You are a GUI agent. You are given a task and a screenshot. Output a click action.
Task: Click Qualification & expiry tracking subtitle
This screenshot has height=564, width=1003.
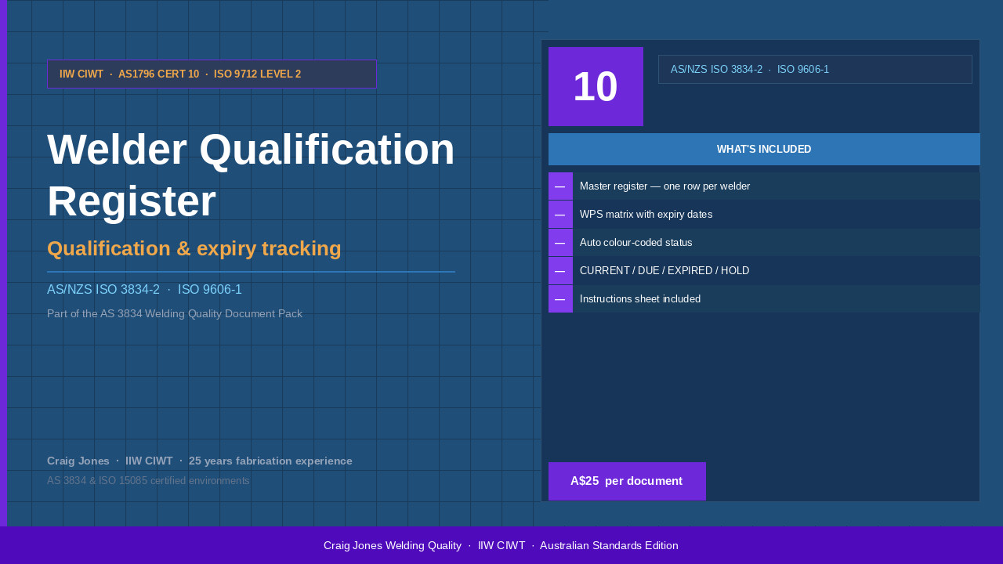194,248
